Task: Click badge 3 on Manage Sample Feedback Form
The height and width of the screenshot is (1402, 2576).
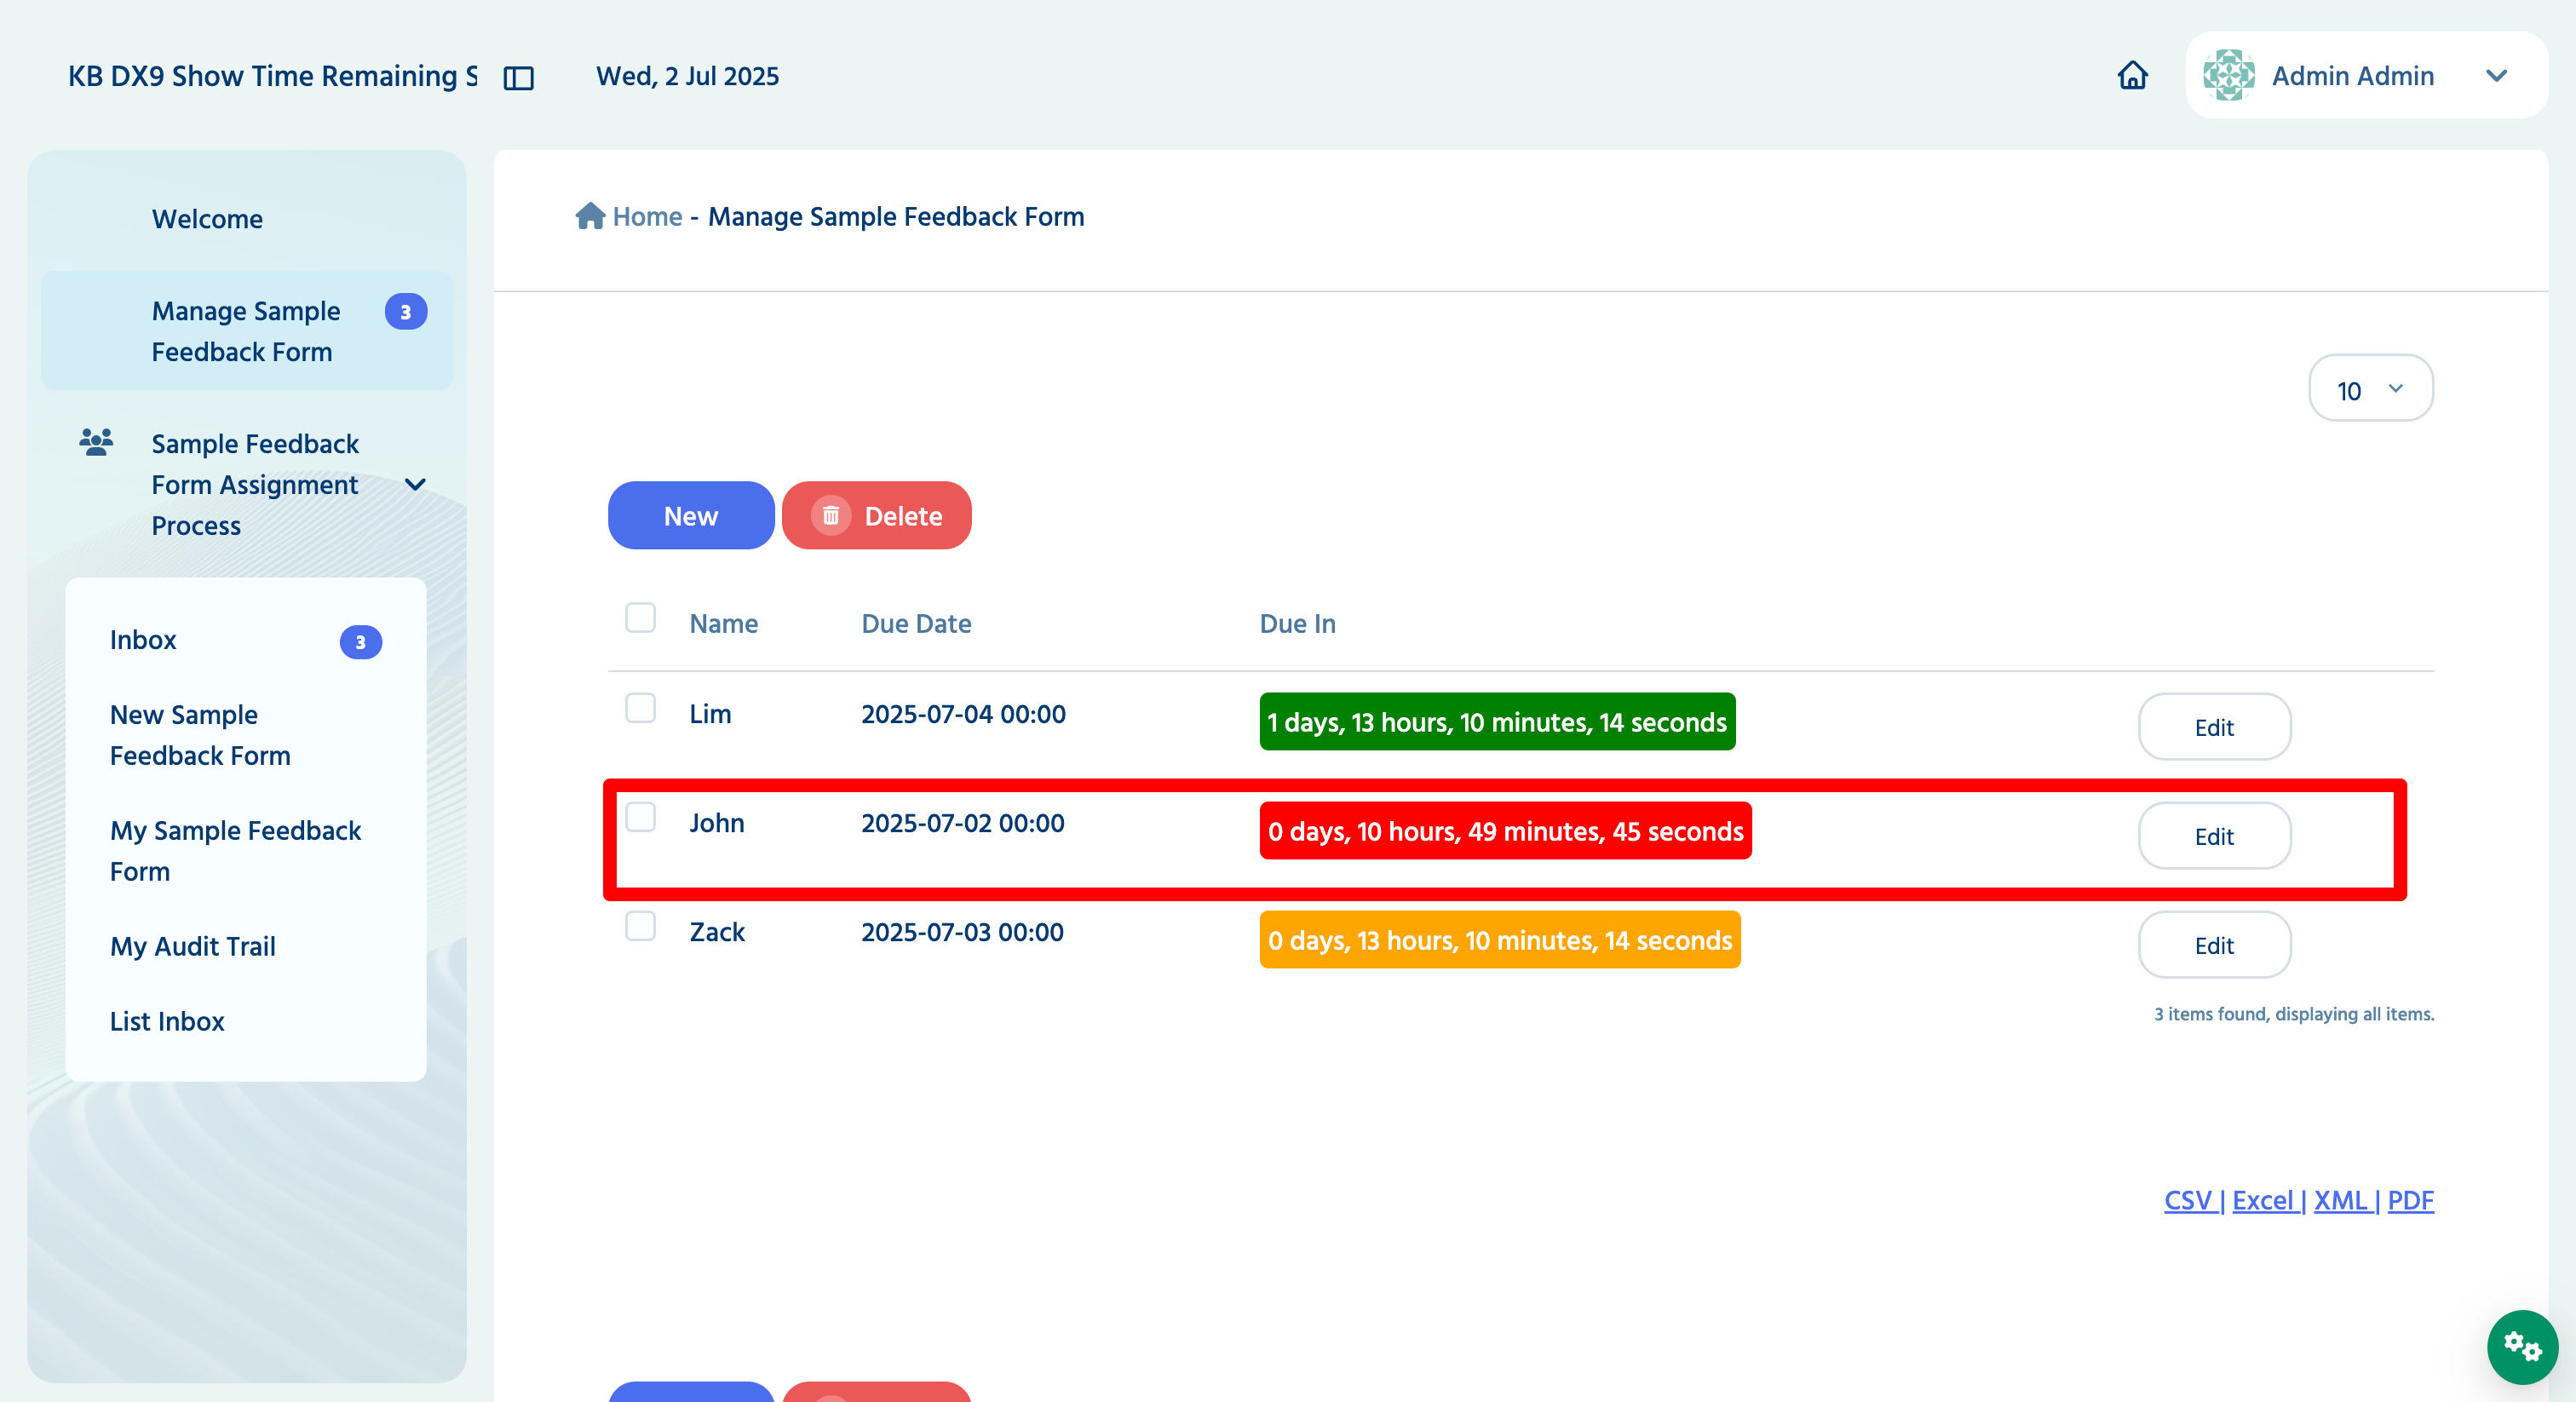Action: (406, 312)
